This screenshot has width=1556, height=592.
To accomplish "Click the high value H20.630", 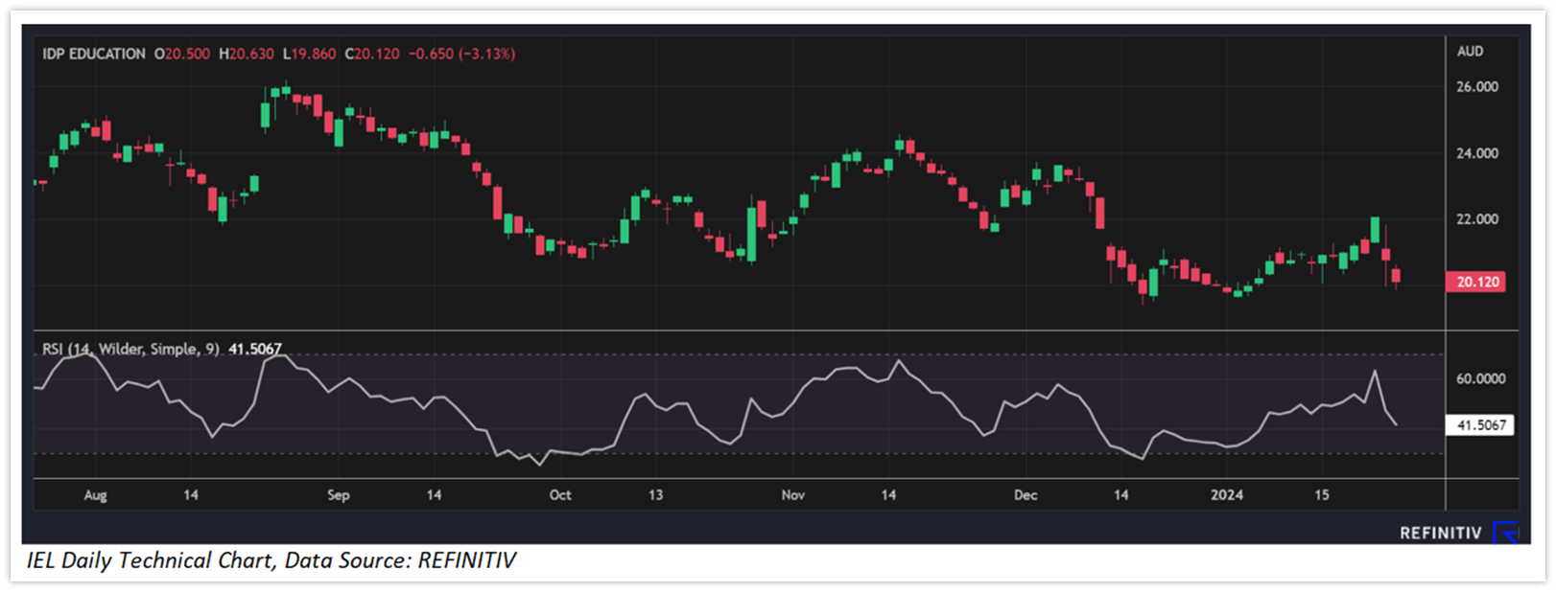I will tap(247, 54).
